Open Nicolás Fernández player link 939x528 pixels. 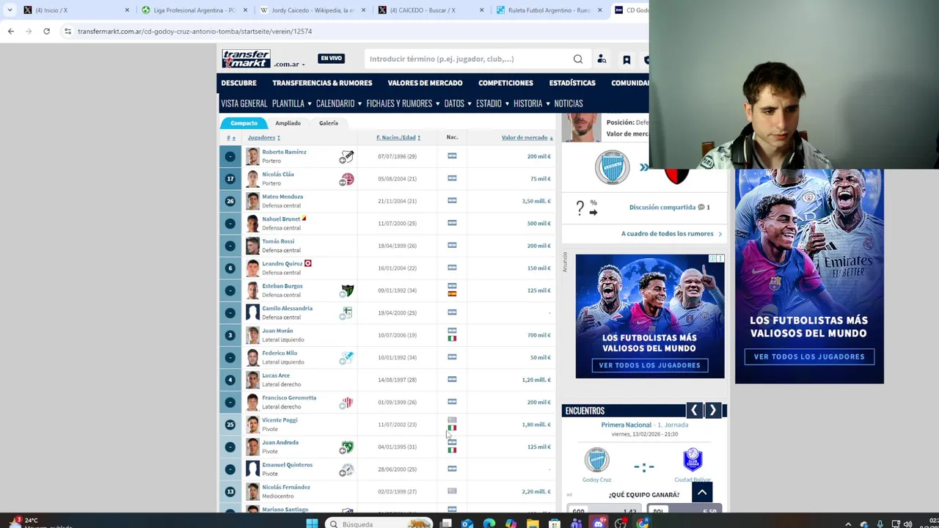pos(286,487)
